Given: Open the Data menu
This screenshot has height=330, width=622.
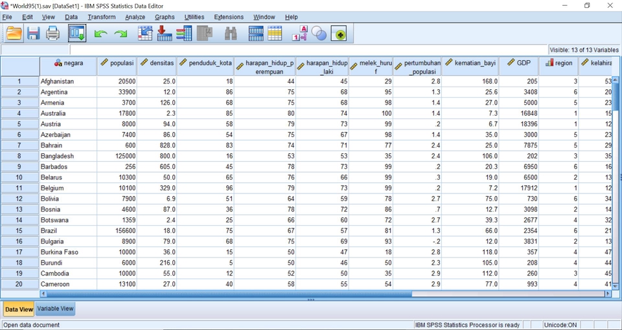Looking at the screenshot, I should [x=71, y=17].
